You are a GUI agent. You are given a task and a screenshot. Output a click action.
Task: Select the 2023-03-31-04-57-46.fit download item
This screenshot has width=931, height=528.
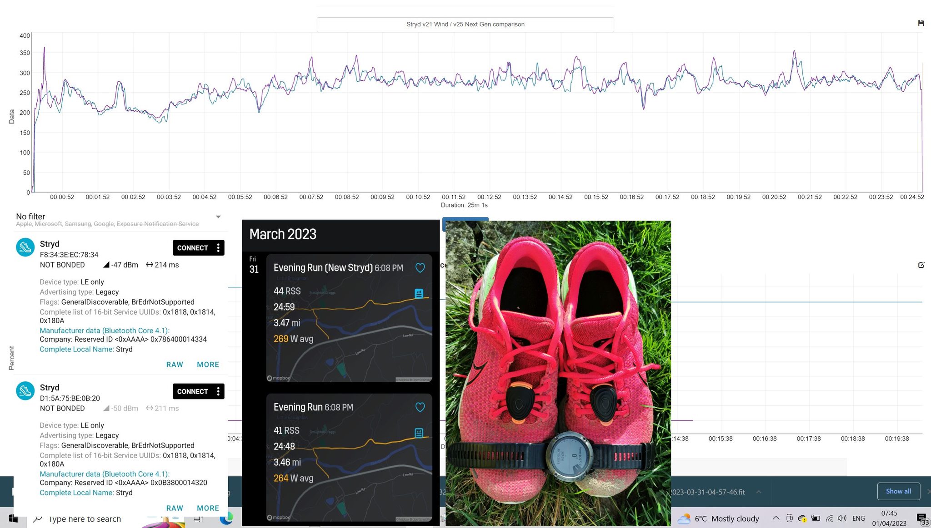pos(708,492)
